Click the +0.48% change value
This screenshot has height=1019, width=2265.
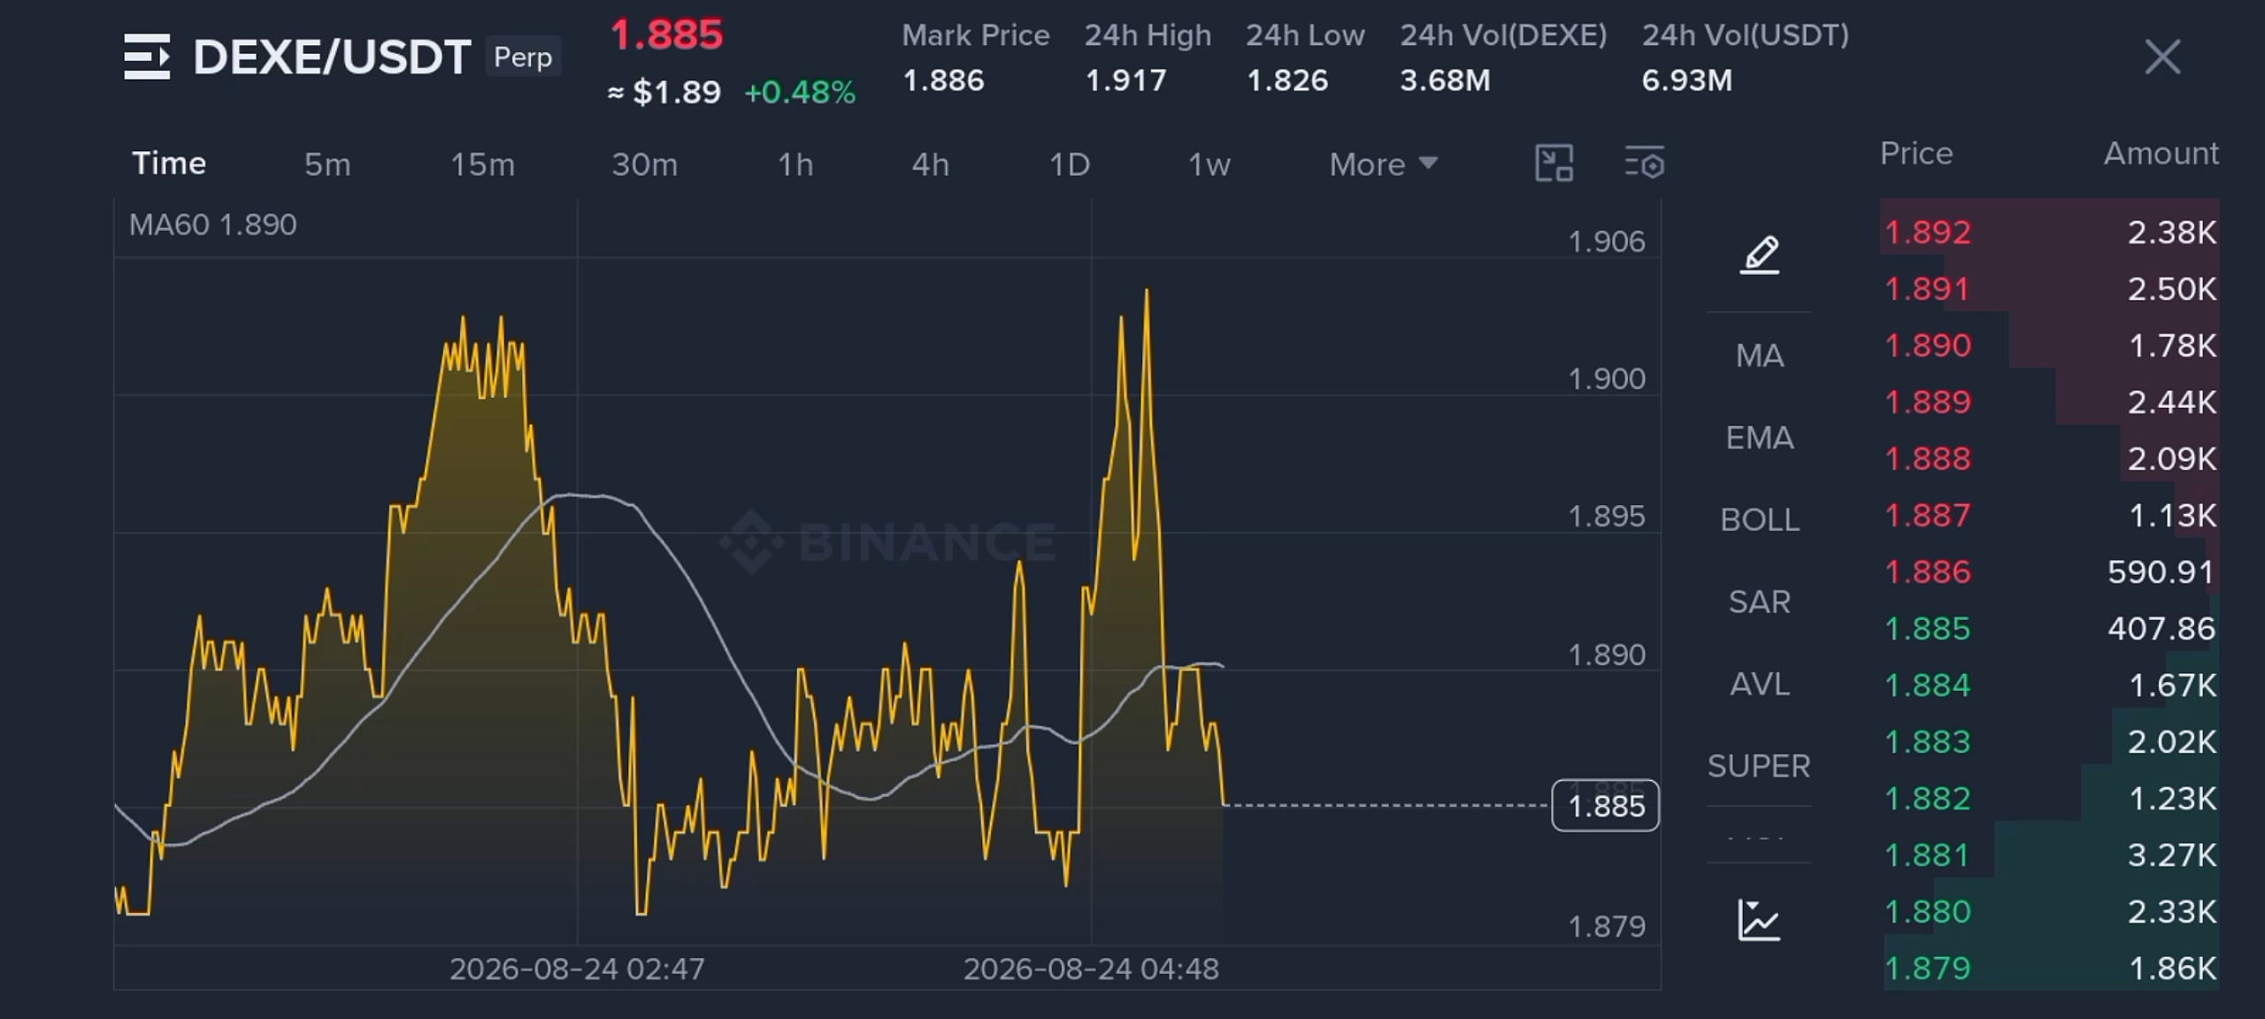(x=800, y=92)
